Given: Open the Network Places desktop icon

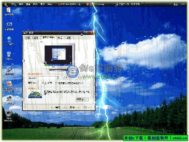Looking at the screenshot, I should click(9, 41).
